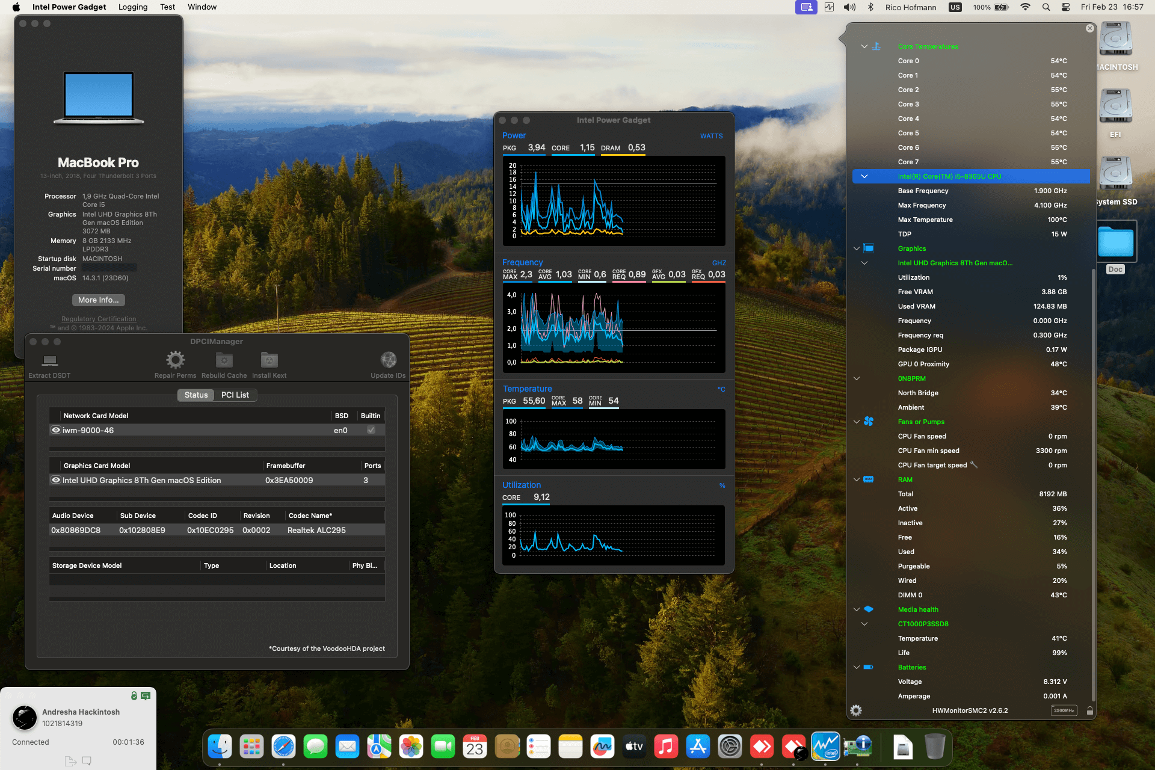
Task: Open Intel Power Gadget from the Dock
Action: click(x=825, y=746)
